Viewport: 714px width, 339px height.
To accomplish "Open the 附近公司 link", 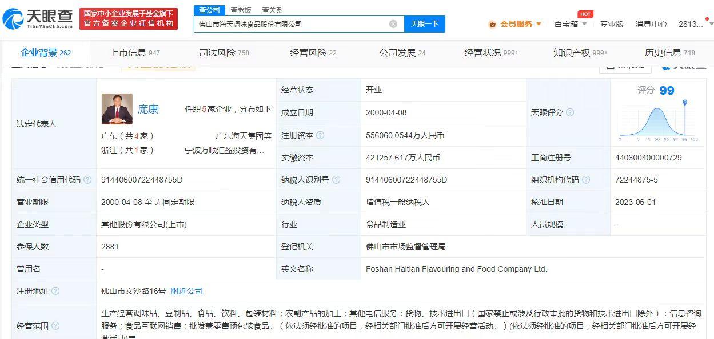I will click(187, 291).
